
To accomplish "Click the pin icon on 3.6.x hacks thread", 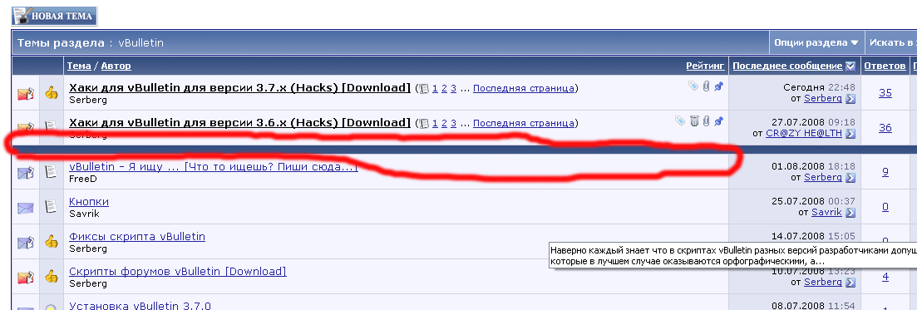I will tap(719, 121).
